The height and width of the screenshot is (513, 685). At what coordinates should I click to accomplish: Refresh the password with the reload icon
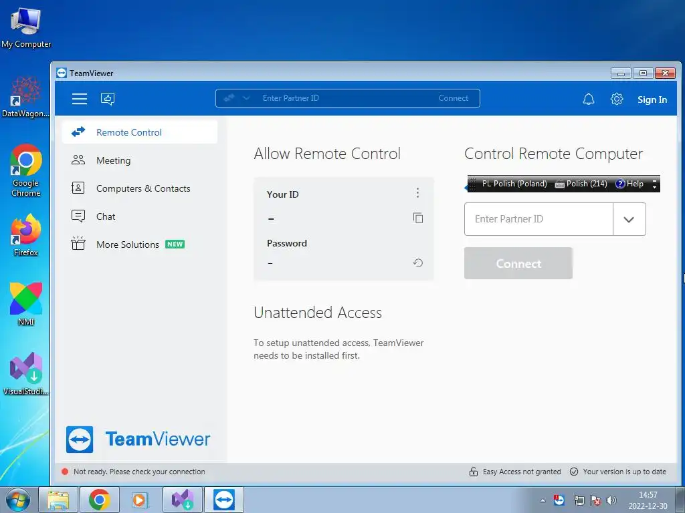point(417,263)
